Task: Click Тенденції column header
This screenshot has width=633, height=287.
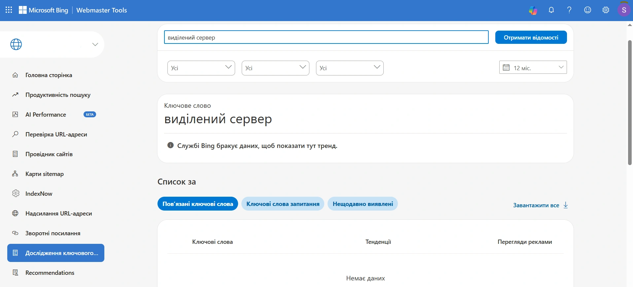Action: [378, 242]
